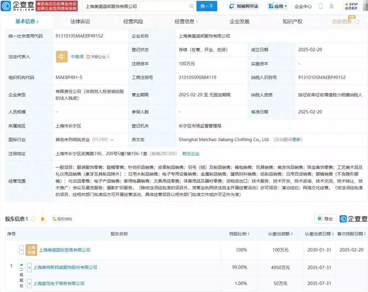Sort by 认缴出资额 column
Image resolution: width=368 pixels, height=292 pixels.
click(x=281, y=234)
